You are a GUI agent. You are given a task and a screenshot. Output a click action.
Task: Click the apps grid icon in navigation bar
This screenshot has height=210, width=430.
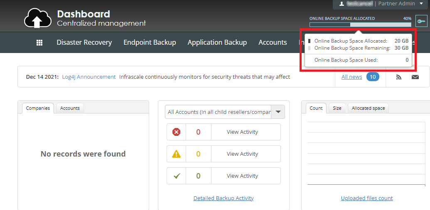[x=39, y=43]
